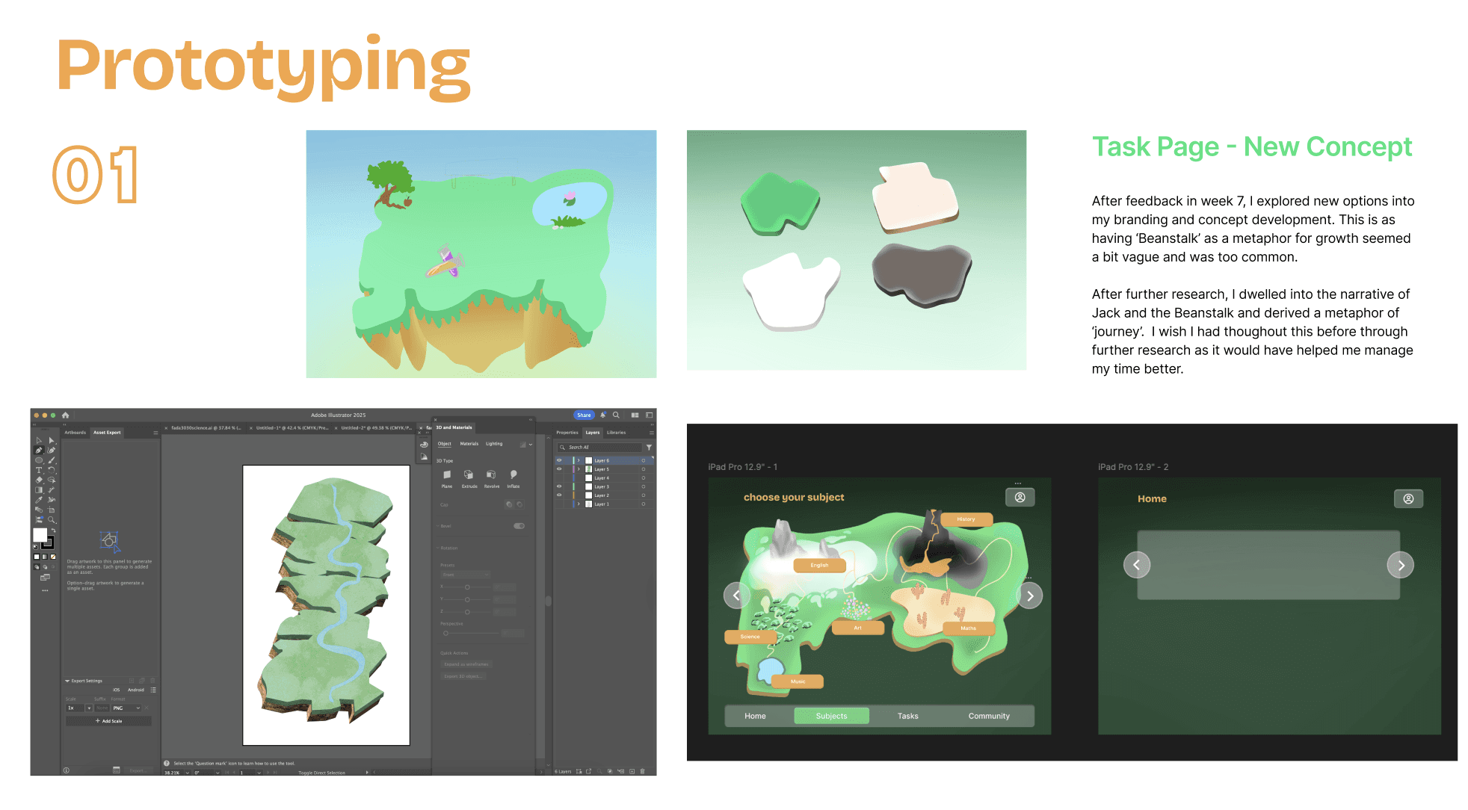Select the Eraser tool

(x=39, y=480)
